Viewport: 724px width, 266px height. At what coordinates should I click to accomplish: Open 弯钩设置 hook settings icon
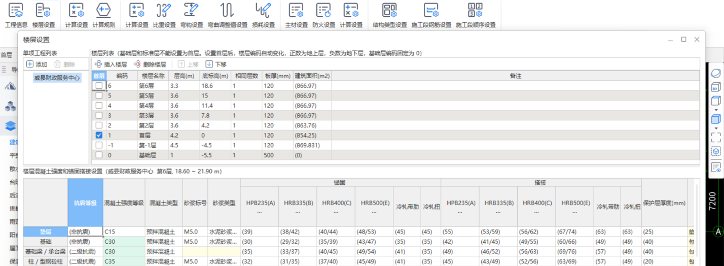tap(191, 10)
